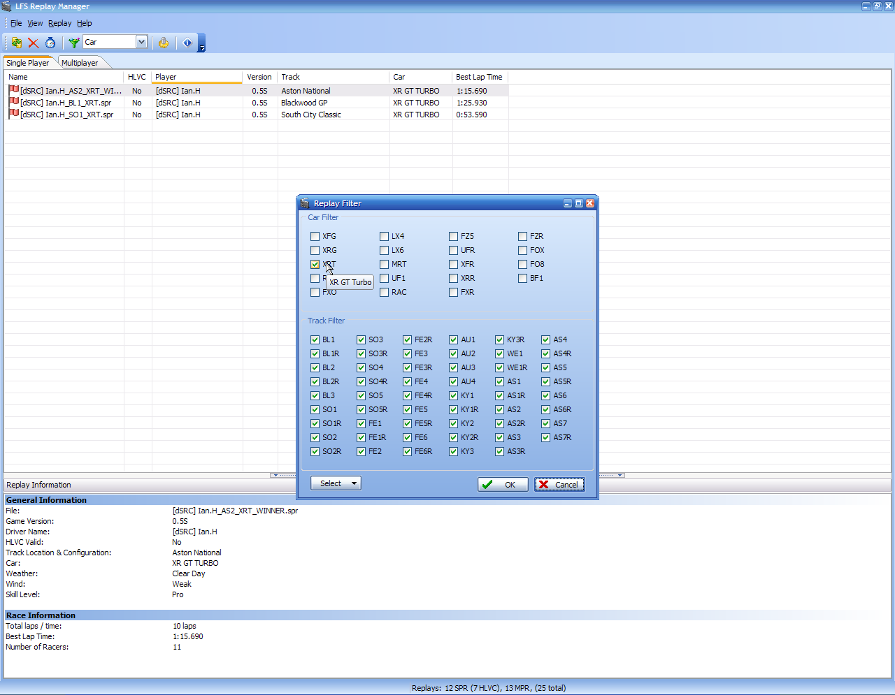The width and height of the screenshot is (895, 695).
Task: Open the Replay menu
Action: pyautogui.click(x=59, y=23)
